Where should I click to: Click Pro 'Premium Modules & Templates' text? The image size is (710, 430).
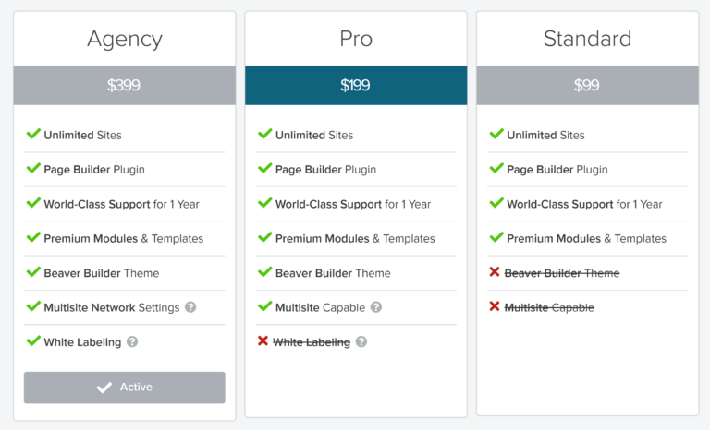(355, 239)
